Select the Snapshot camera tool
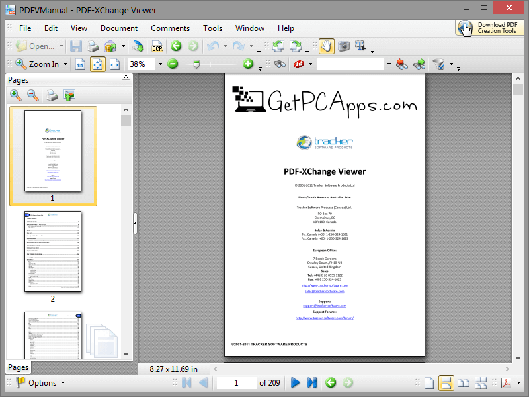 click(x=344, y=46)
